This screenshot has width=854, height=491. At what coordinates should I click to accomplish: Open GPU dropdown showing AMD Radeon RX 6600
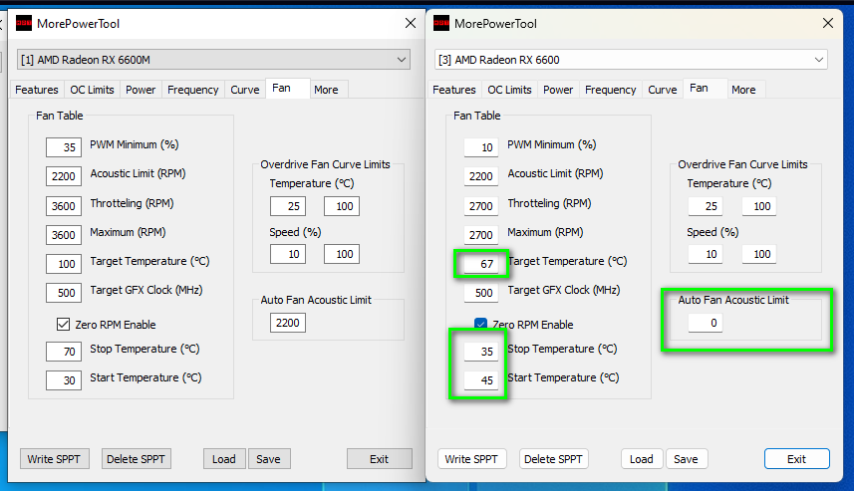(x=631, y=60)
